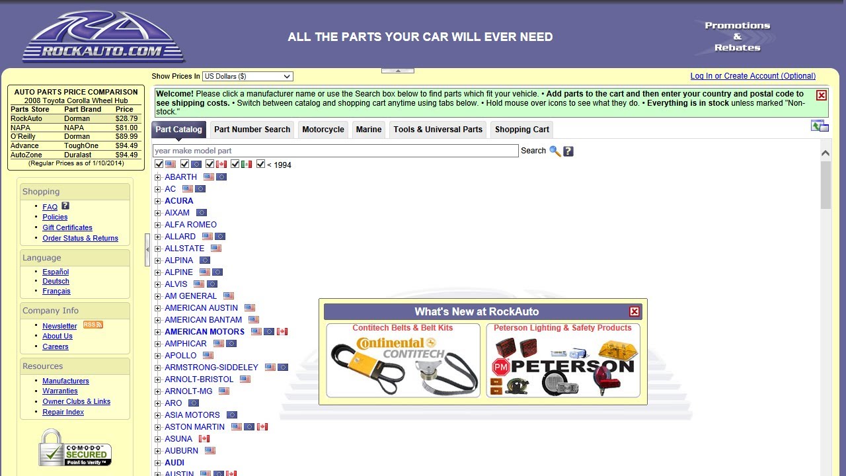This screenshot has width=846, height=476.
Task: Open the Show Prices In currency dropdown
Action: point(248,77)
